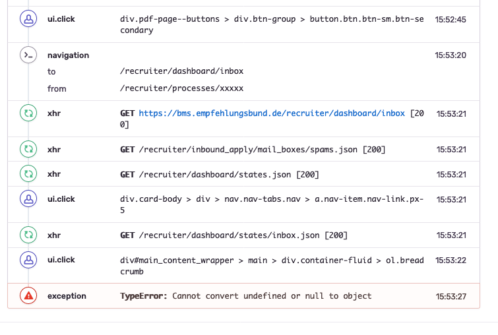Screen dimensions: 498x335
Task: Click the xhr icon for the spams.json request
Action: 28,149
